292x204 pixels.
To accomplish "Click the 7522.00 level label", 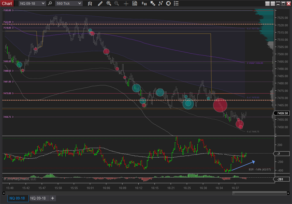I will (7, 22).
